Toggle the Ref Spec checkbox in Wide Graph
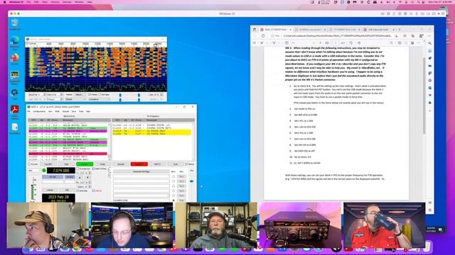Image resolution: width=455 pixels, height=255 pixels. pos(104,94)
